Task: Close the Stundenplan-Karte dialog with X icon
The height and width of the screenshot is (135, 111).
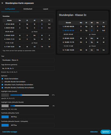Action: tap(2, 3)
